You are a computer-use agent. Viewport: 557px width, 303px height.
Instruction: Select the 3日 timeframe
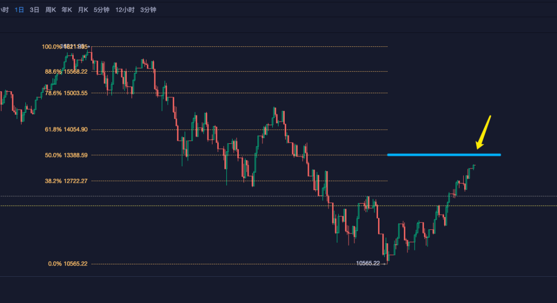pyautogui.click(x=35, y=10)
